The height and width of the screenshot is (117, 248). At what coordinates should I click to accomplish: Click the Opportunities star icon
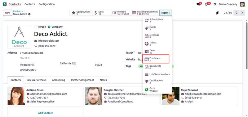point(73,13)
